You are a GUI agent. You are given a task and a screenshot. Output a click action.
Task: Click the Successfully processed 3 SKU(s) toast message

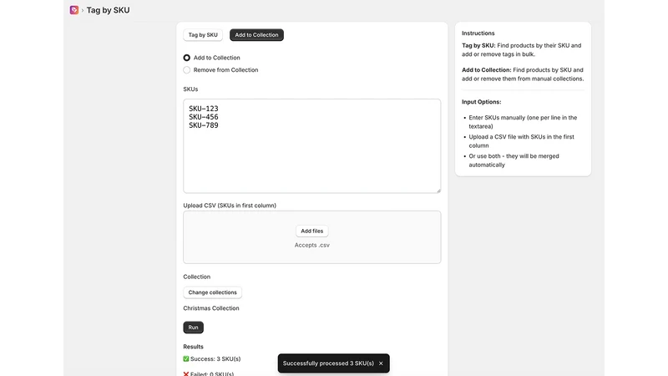tap(328, 363)
